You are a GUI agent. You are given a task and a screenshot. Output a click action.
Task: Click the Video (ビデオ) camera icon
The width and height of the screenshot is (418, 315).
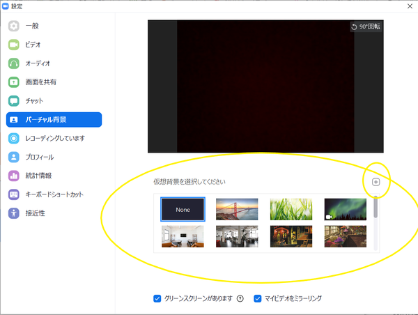pyautogui.click(x=14, y=45)
